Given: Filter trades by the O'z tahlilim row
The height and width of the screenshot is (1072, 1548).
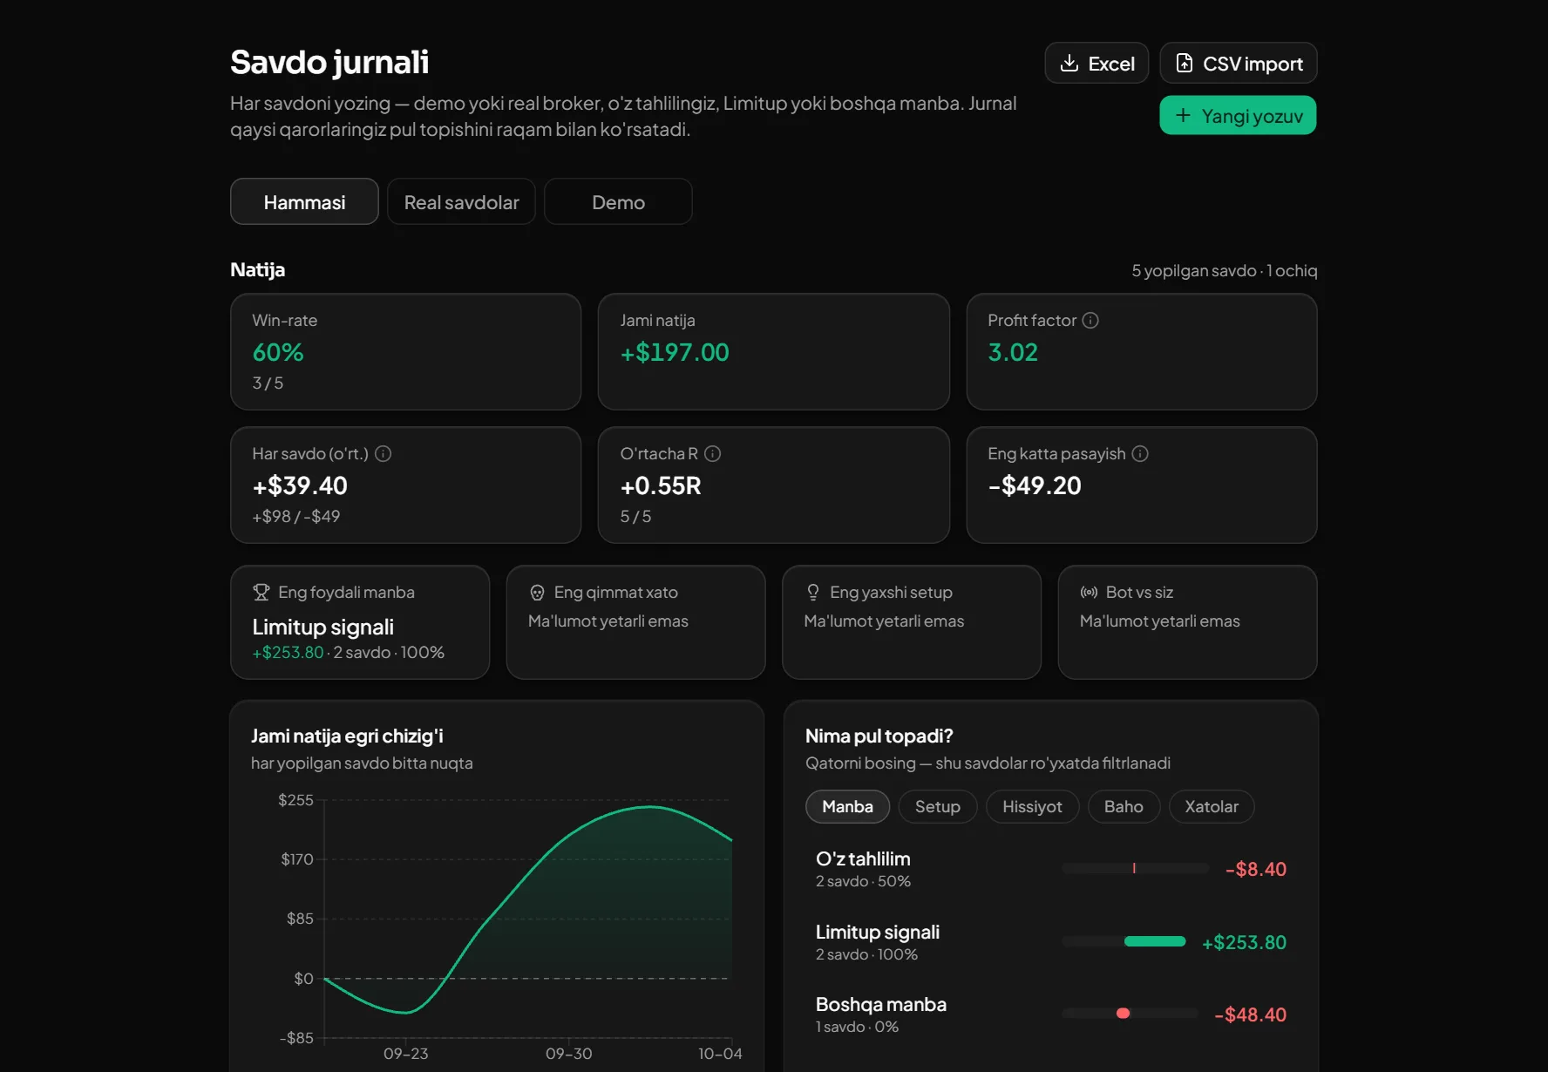Looking at the screenshot, I should click(1050, 869).
